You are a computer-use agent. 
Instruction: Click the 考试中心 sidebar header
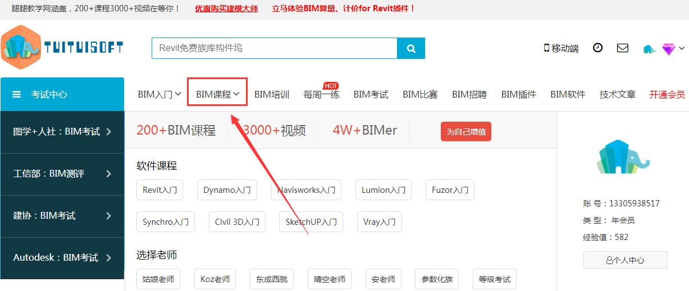pyautogui.click(x=62, y=94)
